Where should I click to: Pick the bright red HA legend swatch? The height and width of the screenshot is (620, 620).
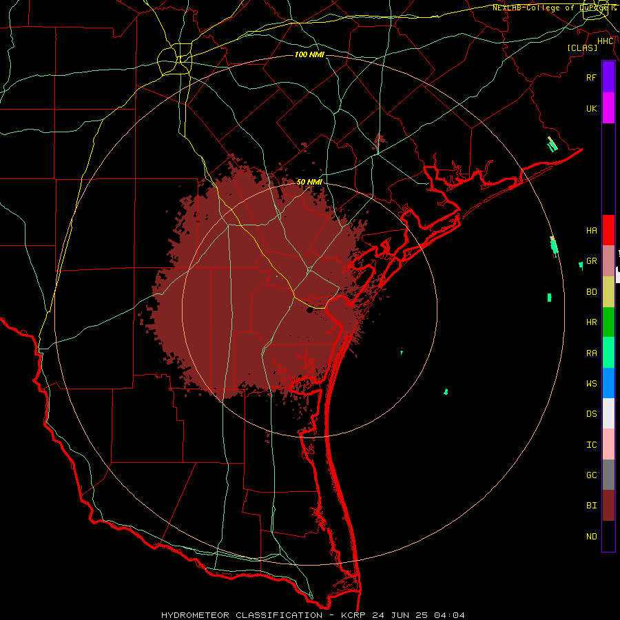pyautogui.click(x=608, y=230)
